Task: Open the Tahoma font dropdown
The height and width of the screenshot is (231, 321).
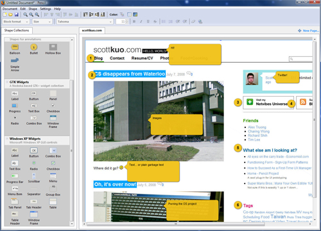Action: click(x=85, y=22)
